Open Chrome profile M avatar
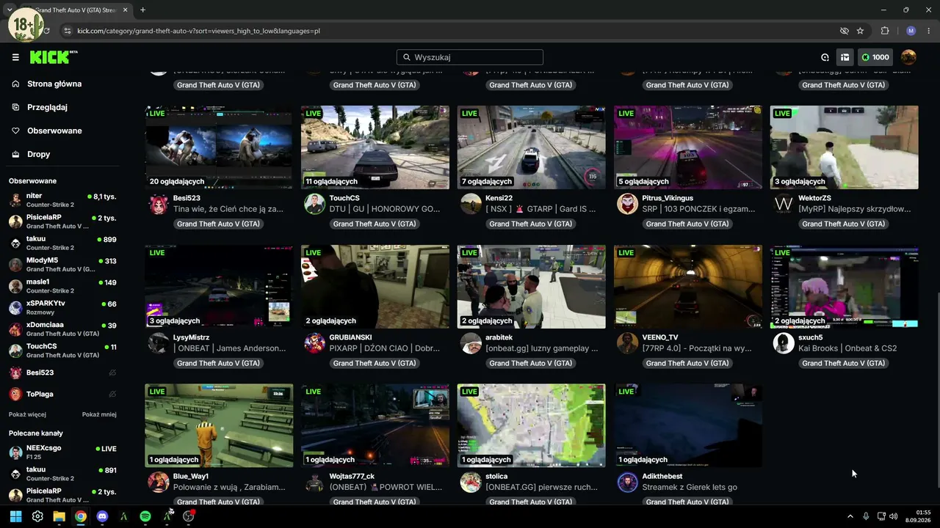The width and height of the screenshot is (940, 528). click(x=911, y=31)
